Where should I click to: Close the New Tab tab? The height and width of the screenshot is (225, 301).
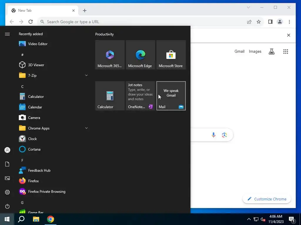73,11
